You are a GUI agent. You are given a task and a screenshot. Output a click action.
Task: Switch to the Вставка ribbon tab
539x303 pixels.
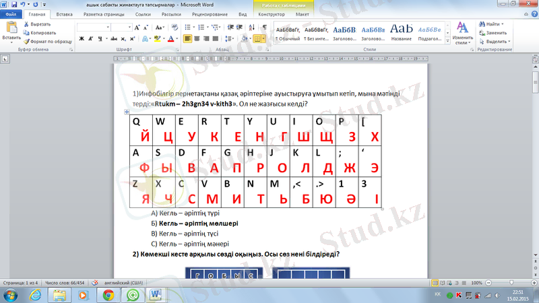[x=65, y=13]
